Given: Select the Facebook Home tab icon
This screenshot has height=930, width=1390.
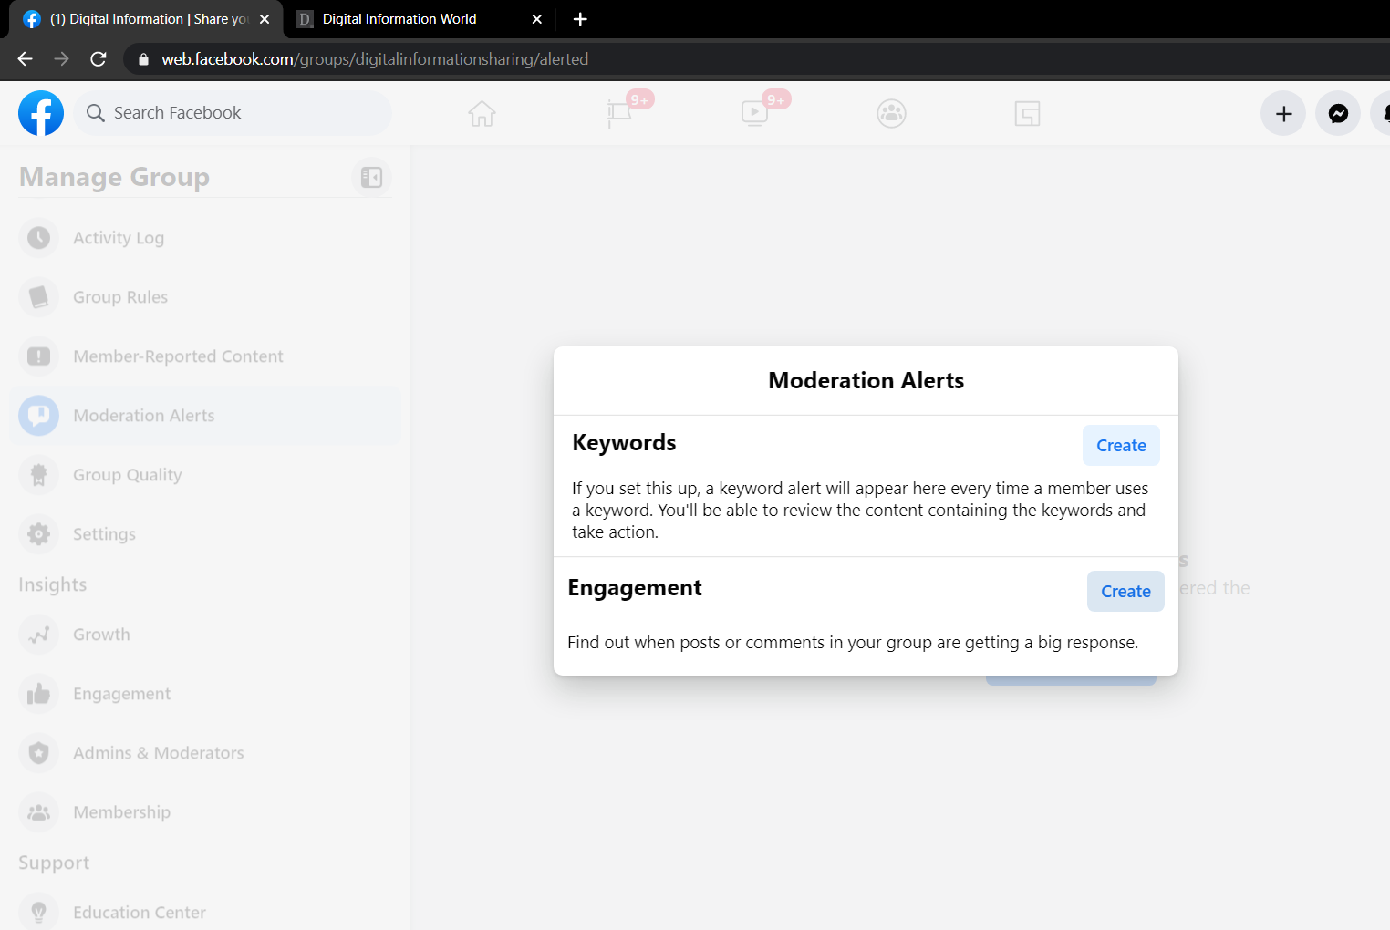Looking at the screenshot, I should 482,113.
